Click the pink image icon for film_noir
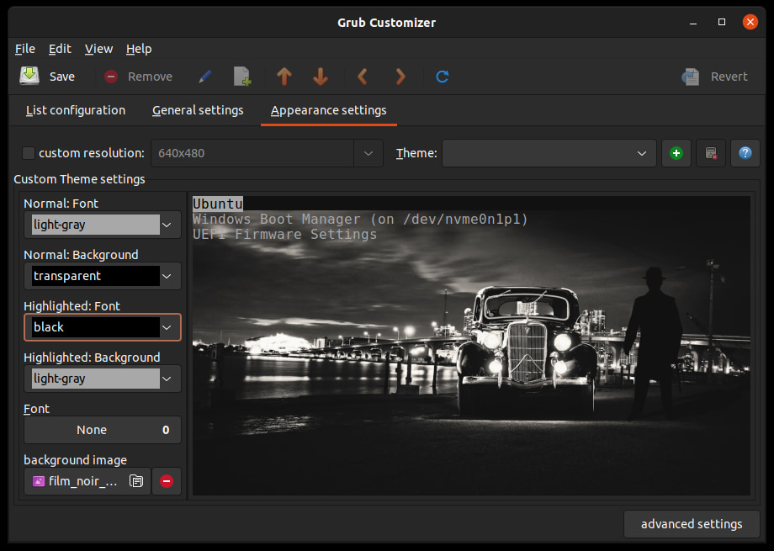This screenshot has height=551, width=774. (39, 481)
